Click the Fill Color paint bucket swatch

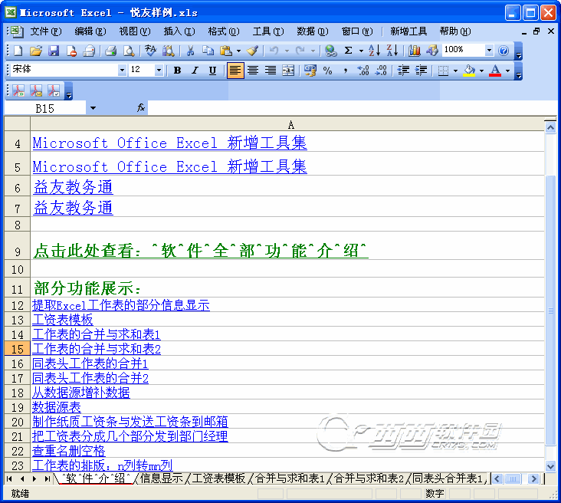pos(469,71)
